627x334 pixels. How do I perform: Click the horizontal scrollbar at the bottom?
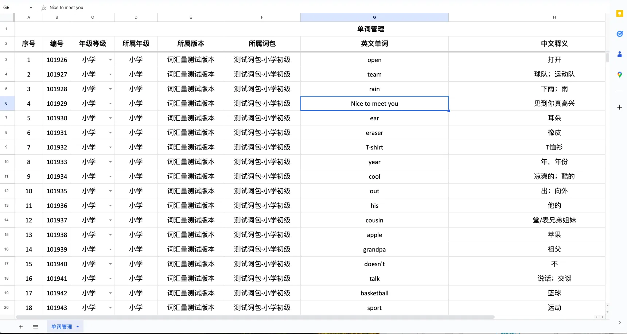(x=255, y=317)
